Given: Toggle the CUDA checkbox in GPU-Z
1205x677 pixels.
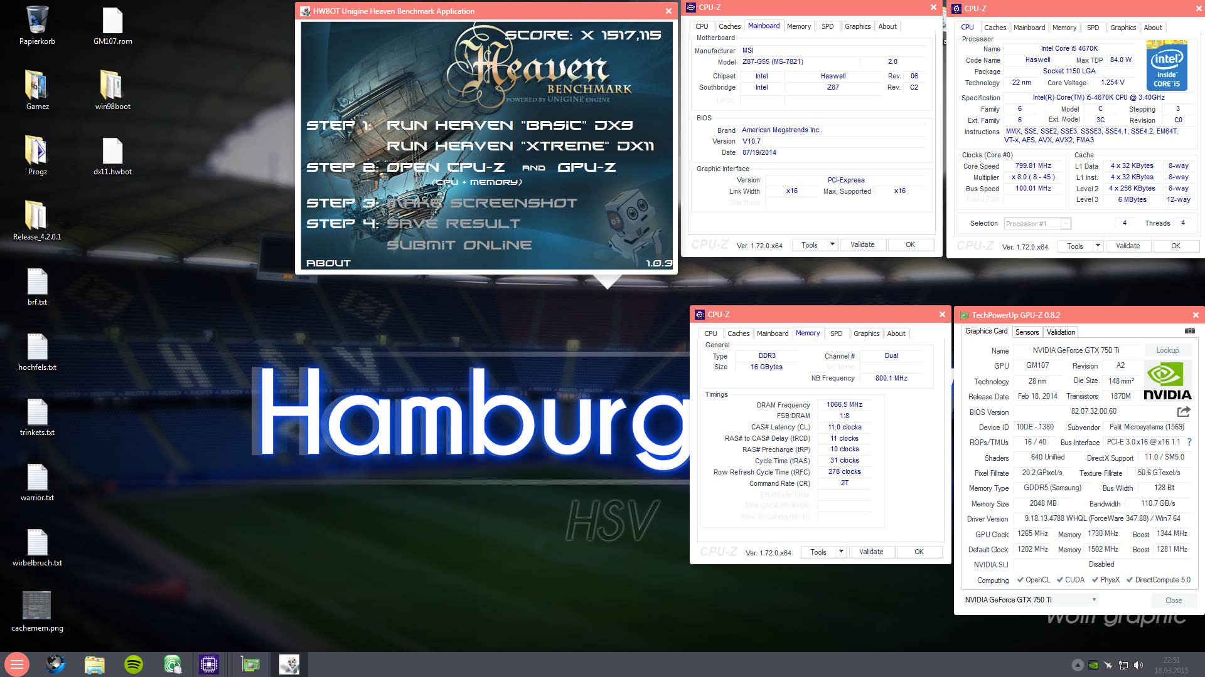Looking at the screenshot, I should [1060, 580].
